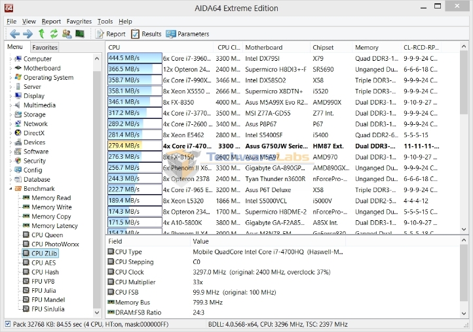
Task: Select Memory Latency benchmark
Action: (54, 225)
